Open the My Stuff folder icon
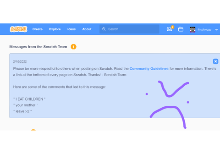The image size is (220, 165). coord(181,29)
